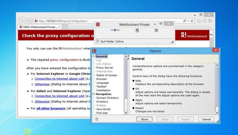Click the gray list icon in WebAssistant Private

[156, 30]
